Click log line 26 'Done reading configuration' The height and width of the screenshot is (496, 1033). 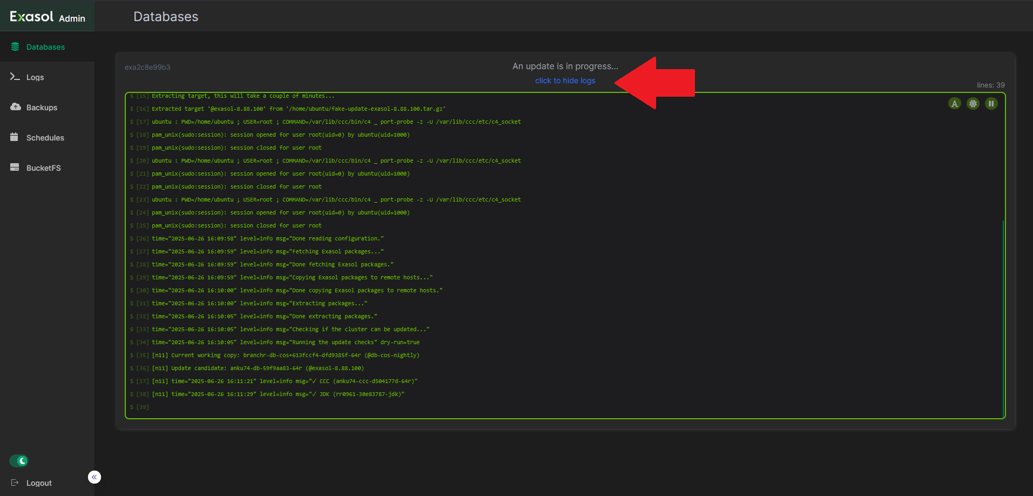tap(257, 239)
